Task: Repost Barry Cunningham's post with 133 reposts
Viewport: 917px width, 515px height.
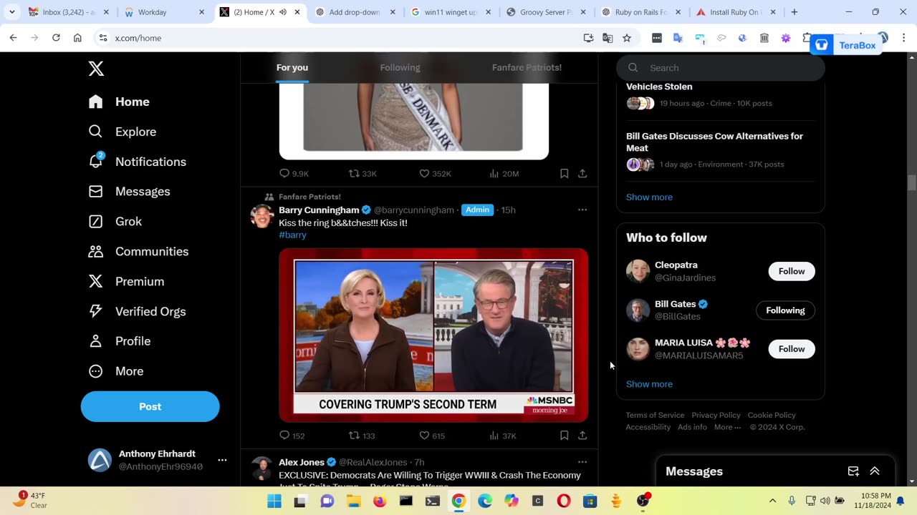Action: tap(362, 436)
